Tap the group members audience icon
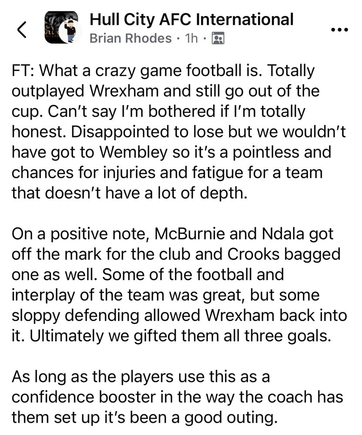 pos(218,39)
